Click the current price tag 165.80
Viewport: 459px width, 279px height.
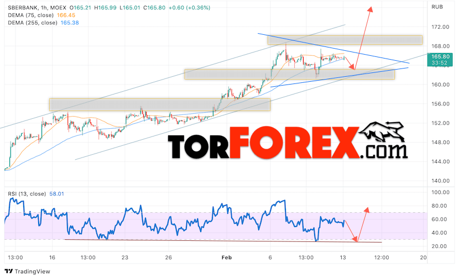[x=440, y=56]
